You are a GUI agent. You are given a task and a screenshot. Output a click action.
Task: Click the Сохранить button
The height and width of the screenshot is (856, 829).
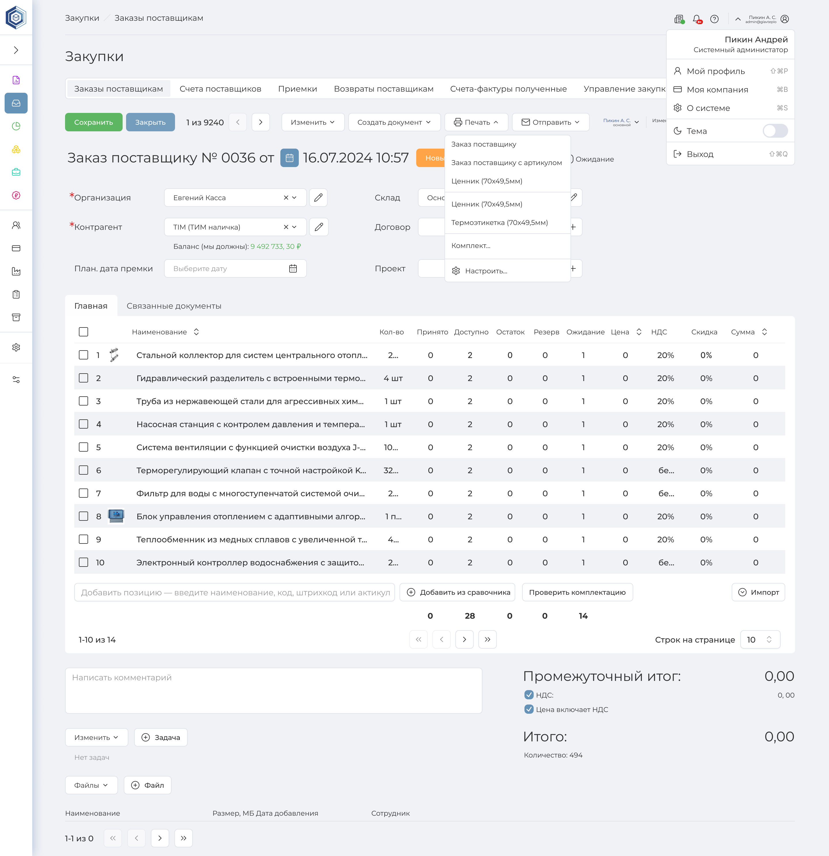94,122
